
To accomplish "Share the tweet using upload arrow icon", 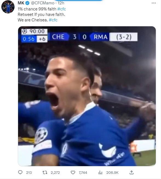I will [x=131, y=172].
